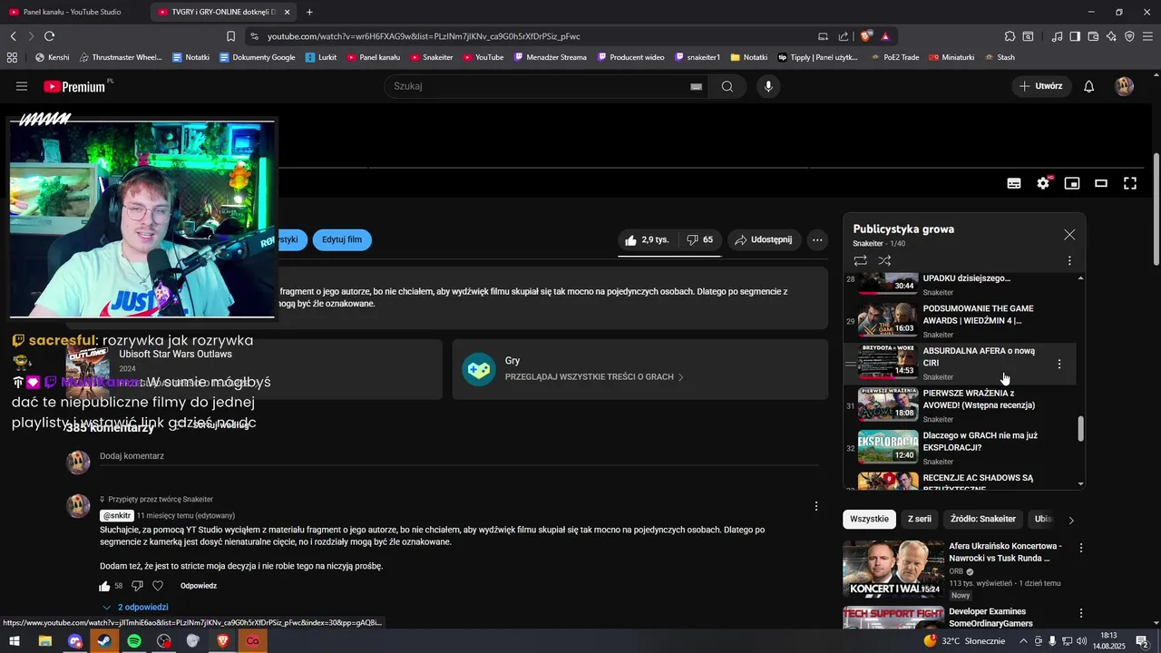
Task: Show more filter chips with the arrow
Action: pos(1071,520)
